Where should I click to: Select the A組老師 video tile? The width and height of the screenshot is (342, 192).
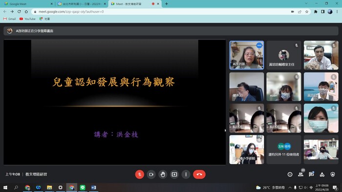[247, 55]
